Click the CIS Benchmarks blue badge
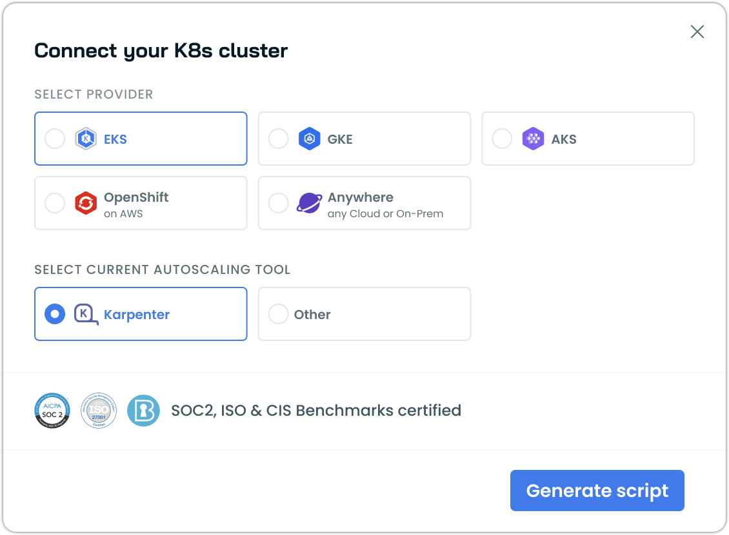 [144, 411]
